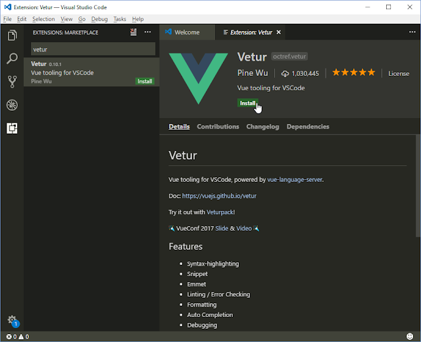Viewport: 421px width, 342px height.
Task: Click the Features heading
Action: click(x=186, y=246)
